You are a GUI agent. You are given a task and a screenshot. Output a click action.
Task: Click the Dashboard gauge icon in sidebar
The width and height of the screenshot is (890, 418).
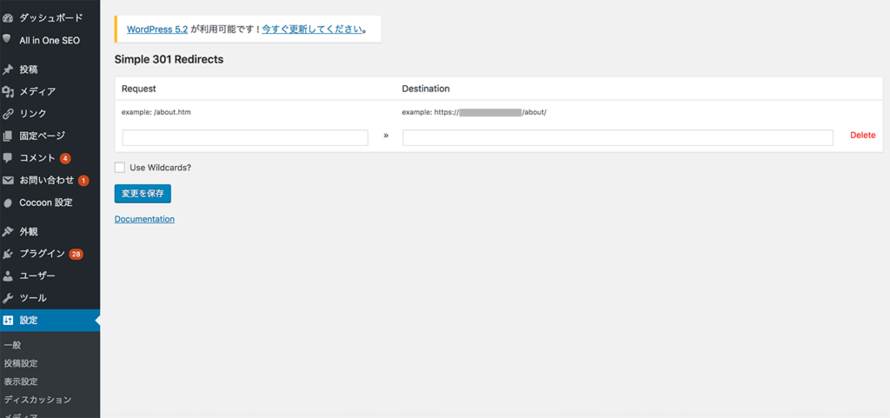[7, 18]
